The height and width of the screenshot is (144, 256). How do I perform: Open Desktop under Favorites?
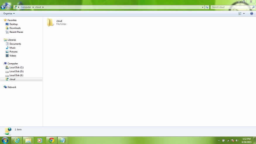pyautogui.click(x=13, y=24)
